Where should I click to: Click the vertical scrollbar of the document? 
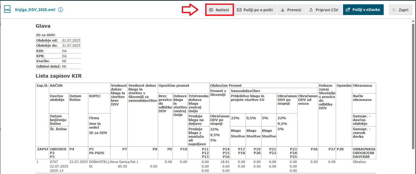413,86
